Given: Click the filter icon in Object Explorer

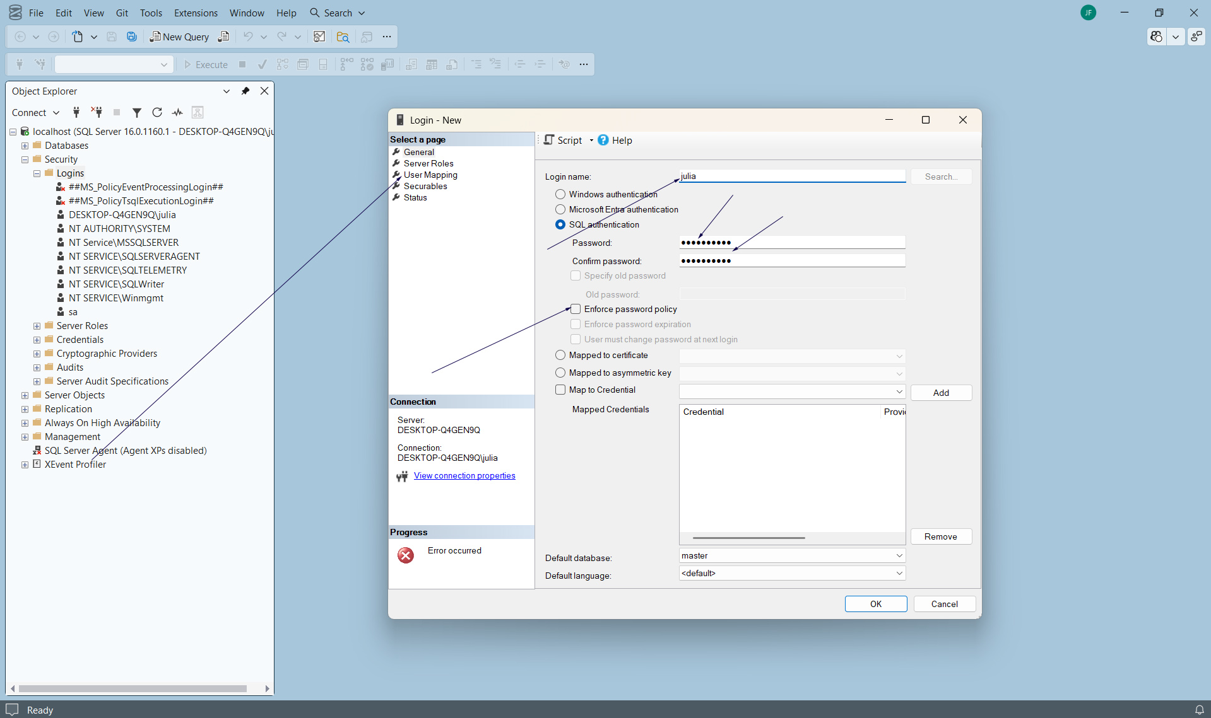Looking at the screenshot, I should [x=136, y=113].
